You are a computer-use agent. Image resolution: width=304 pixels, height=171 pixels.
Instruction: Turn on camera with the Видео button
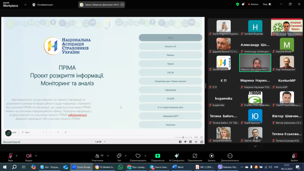29,157
